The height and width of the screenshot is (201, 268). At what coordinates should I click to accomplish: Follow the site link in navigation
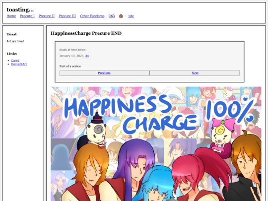click(131, 16)
